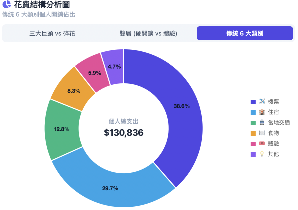Click the $130,836 total amount

tap(123, 132)
